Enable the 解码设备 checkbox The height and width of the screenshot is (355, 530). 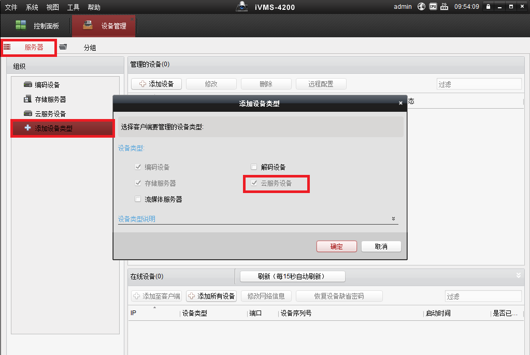pyautogui.click(x=254, y=167)
